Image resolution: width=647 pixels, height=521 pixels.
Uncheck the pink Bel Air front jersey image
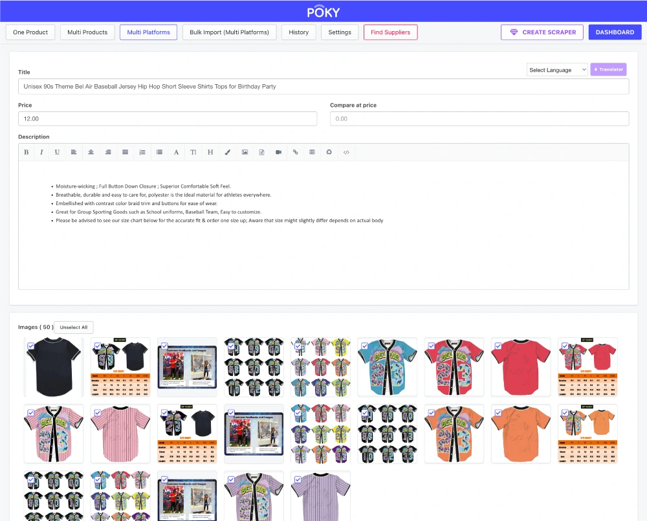pos(31,412)
